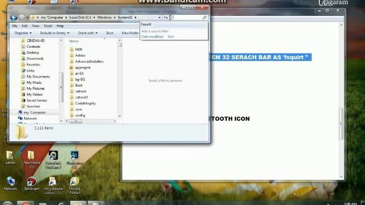Select Favorites in navigation pane
The height and width of the screenshot is (205, 365).
[x=33, y=64]
